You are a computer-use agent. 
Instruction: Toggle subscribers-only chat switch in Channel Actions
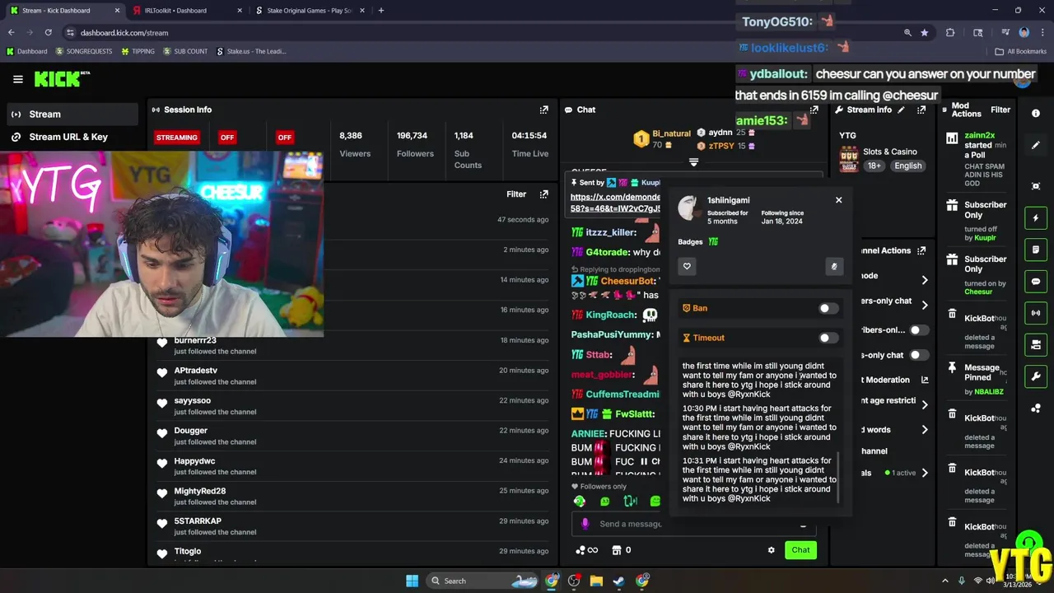[917, 330]
